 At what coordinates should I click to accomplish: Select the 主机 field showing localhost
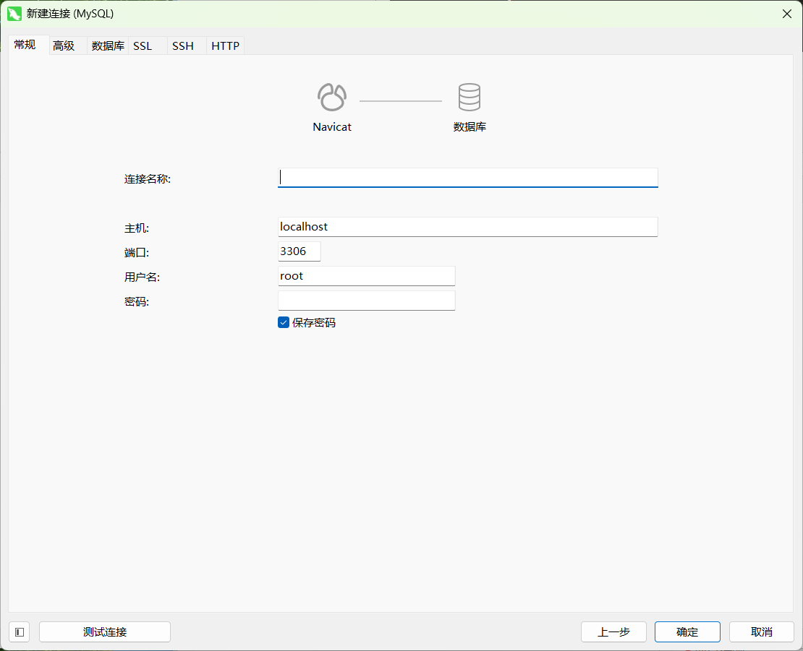point(467,226)
